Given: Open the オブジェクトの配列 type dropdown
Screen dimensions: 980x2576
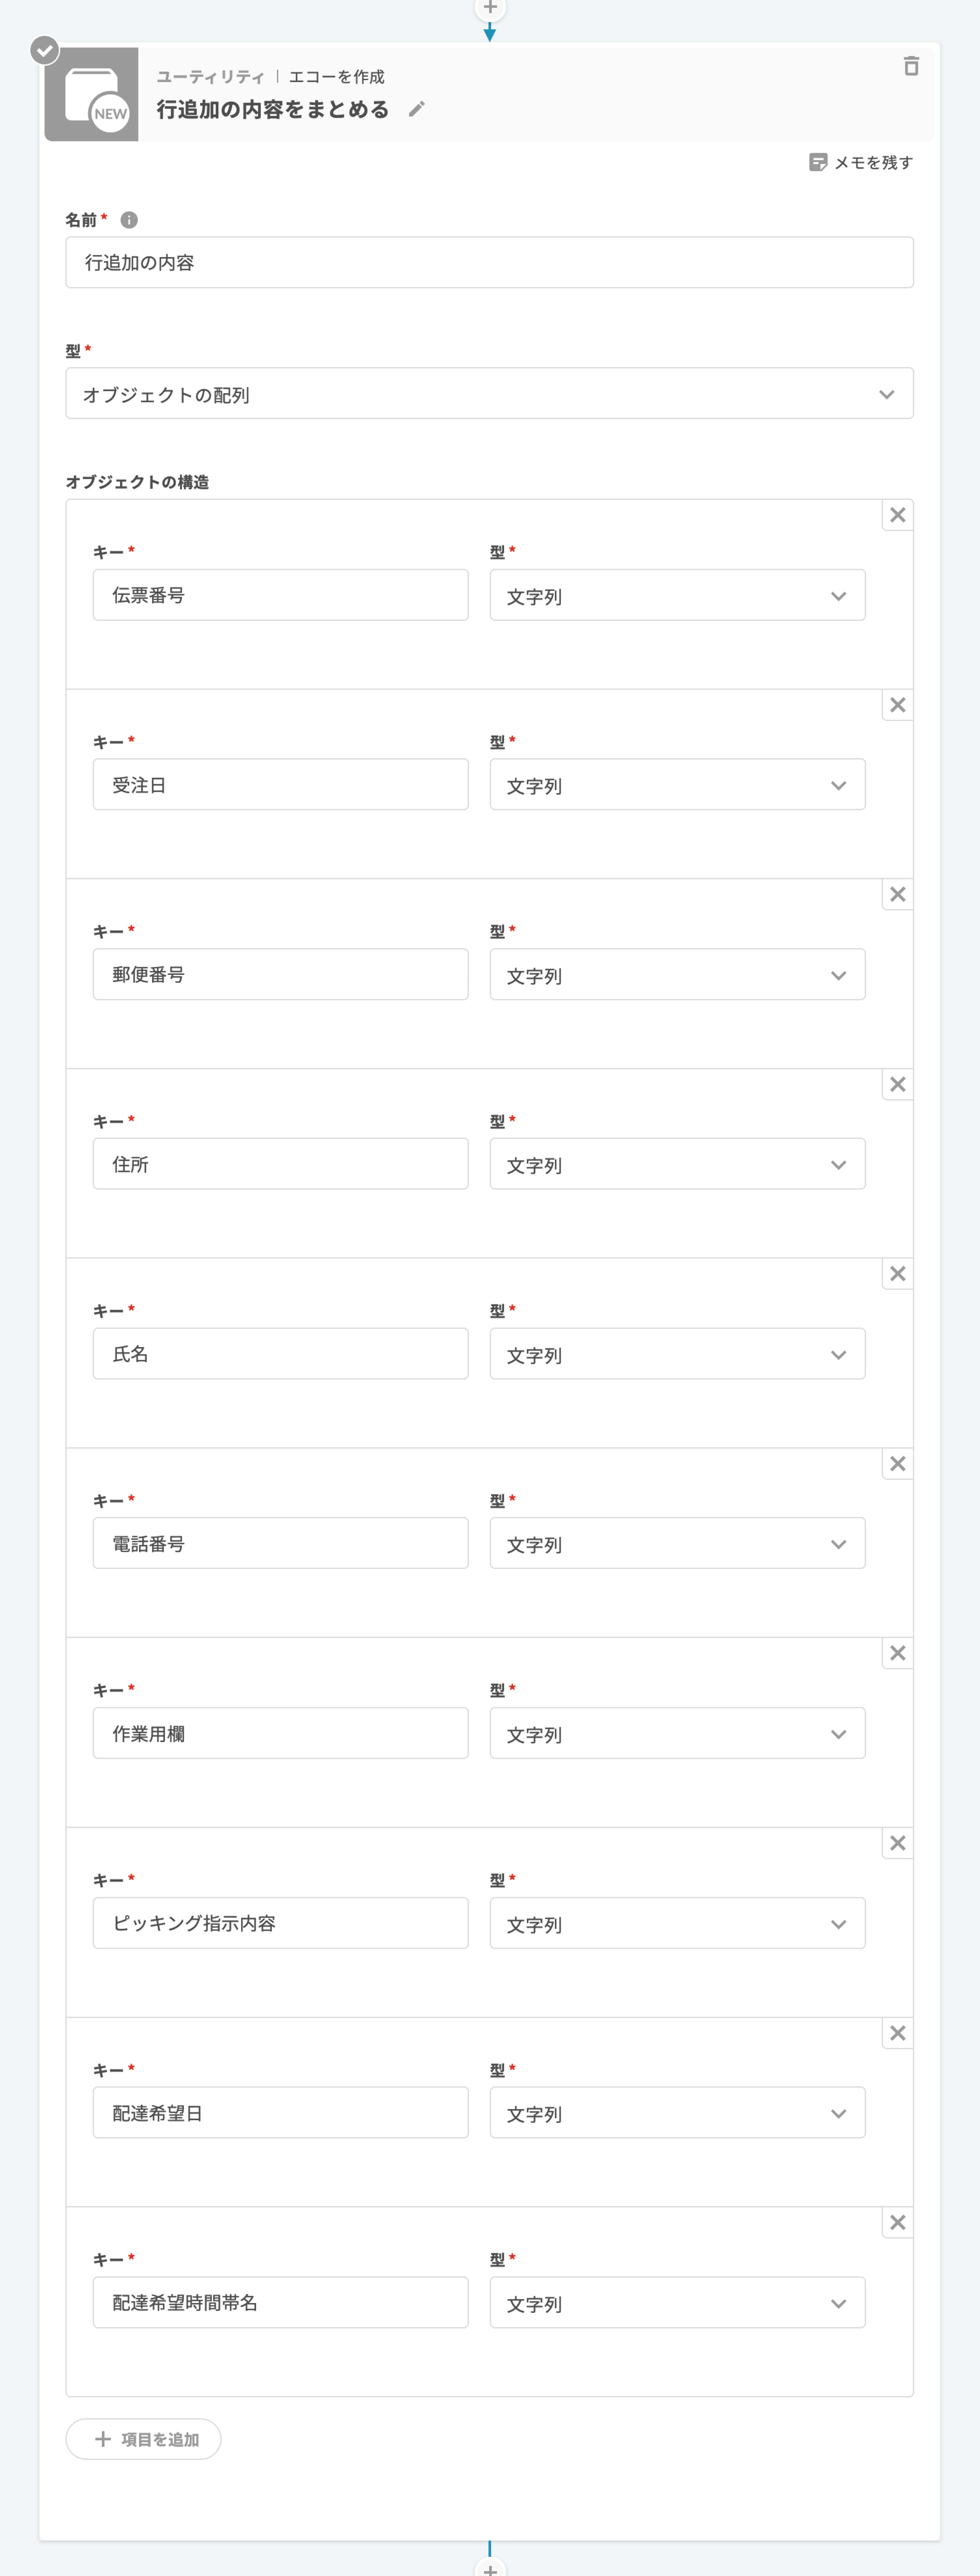Looking at the screenshot, I should pyautogui.click(x=489, y=394).
